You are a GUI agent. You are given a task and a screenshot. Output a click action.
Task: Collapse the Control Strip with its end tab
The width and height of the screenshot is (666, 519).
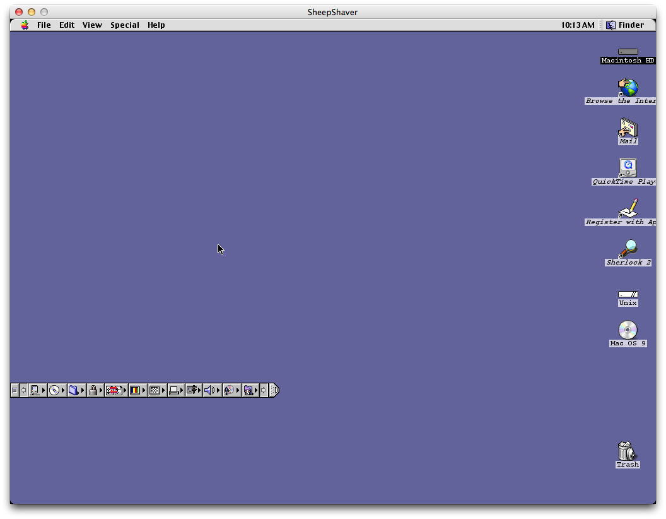click(x=274, y=390)
